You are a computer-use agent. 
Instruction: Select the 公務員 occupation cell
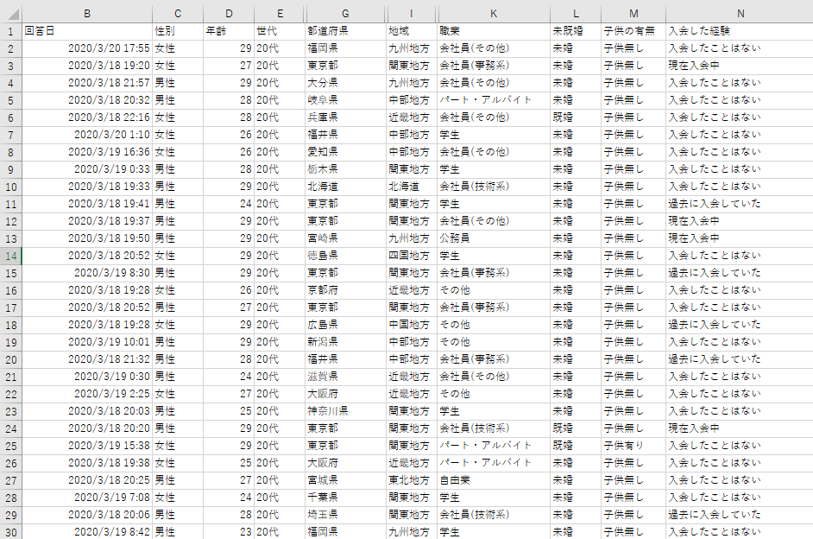tap(493, 238)
